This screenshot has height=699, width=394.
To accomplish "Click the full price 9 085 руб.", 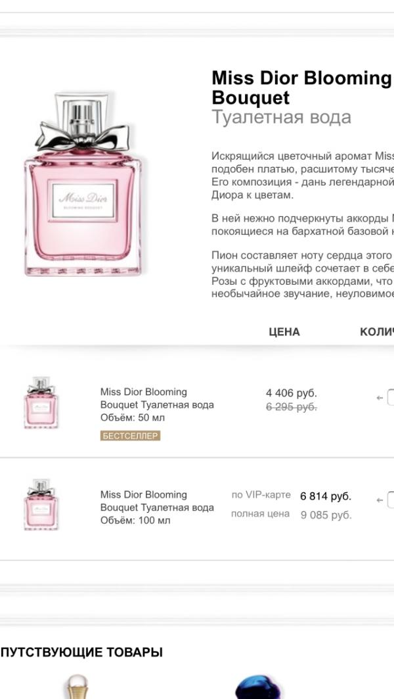I will [326, 515].
